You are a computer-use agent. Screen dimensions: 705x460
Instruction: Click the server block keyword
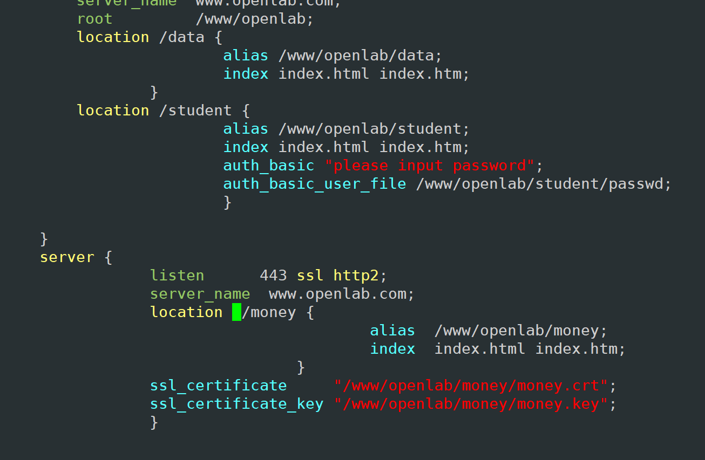pos(67,257)
